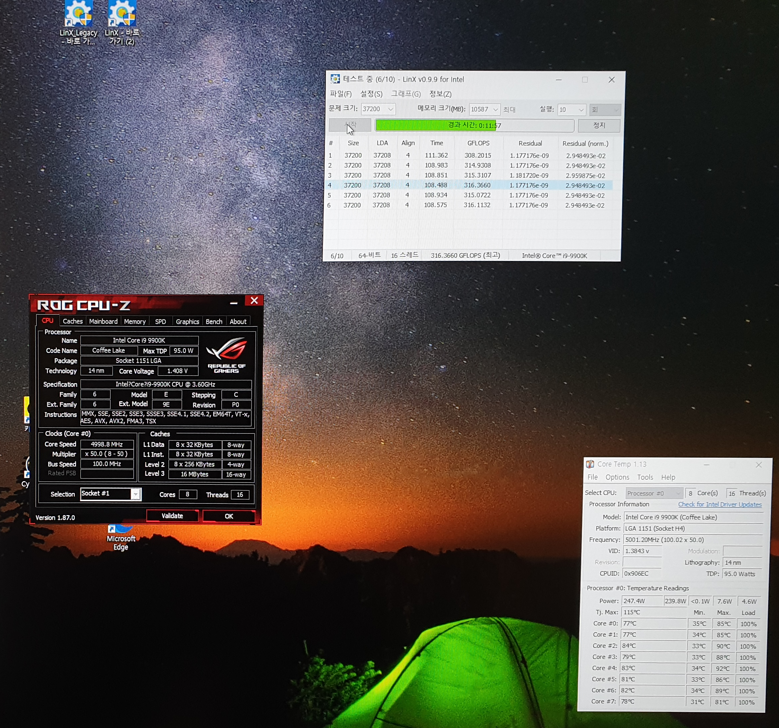
Task: Switch to the Mainboard tab in CPU-Z
Action: coord(103,321)
